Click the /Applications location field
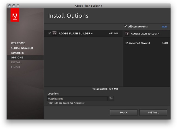 (77, 99)
